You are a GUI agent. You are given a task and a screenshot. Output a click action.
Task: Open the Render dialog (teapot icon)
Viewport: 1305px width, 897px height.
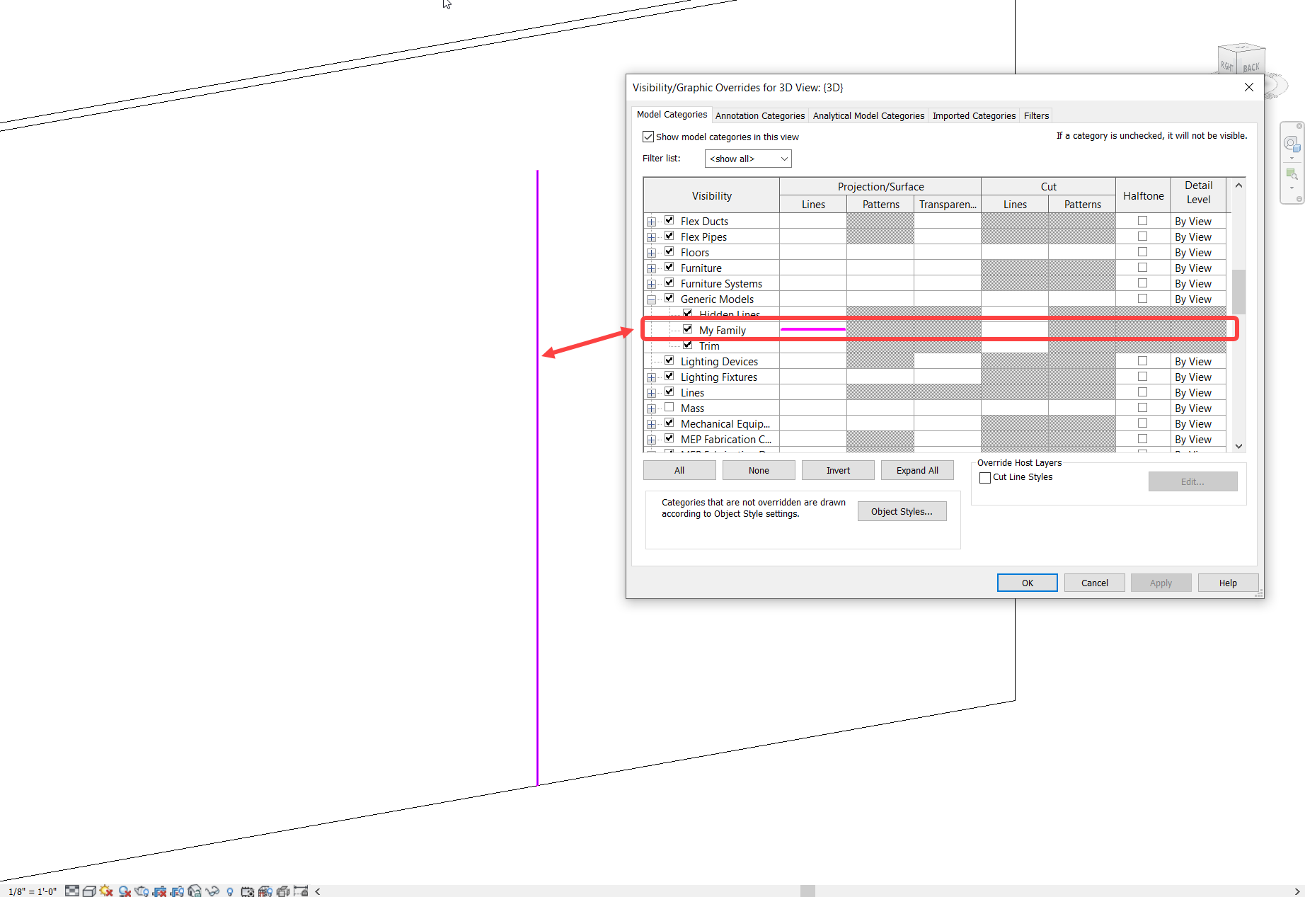click(142, 891)
